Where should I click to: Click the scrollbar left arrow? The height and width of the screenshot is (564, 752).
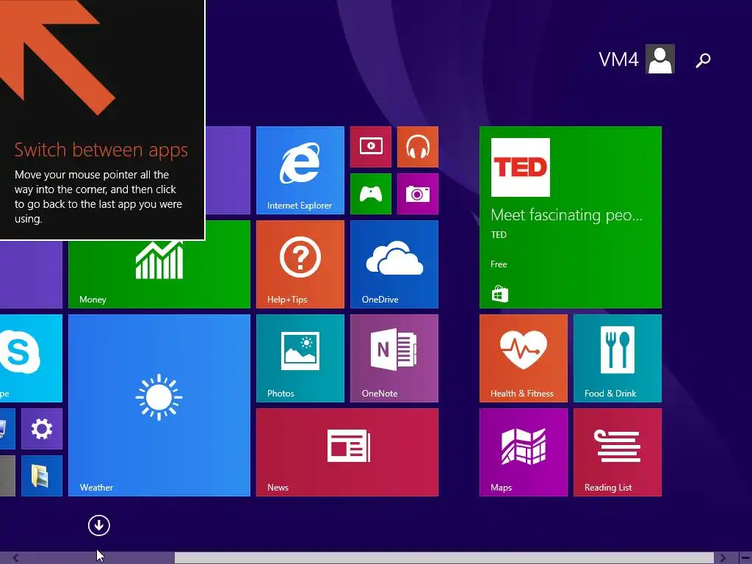(16, 558)
